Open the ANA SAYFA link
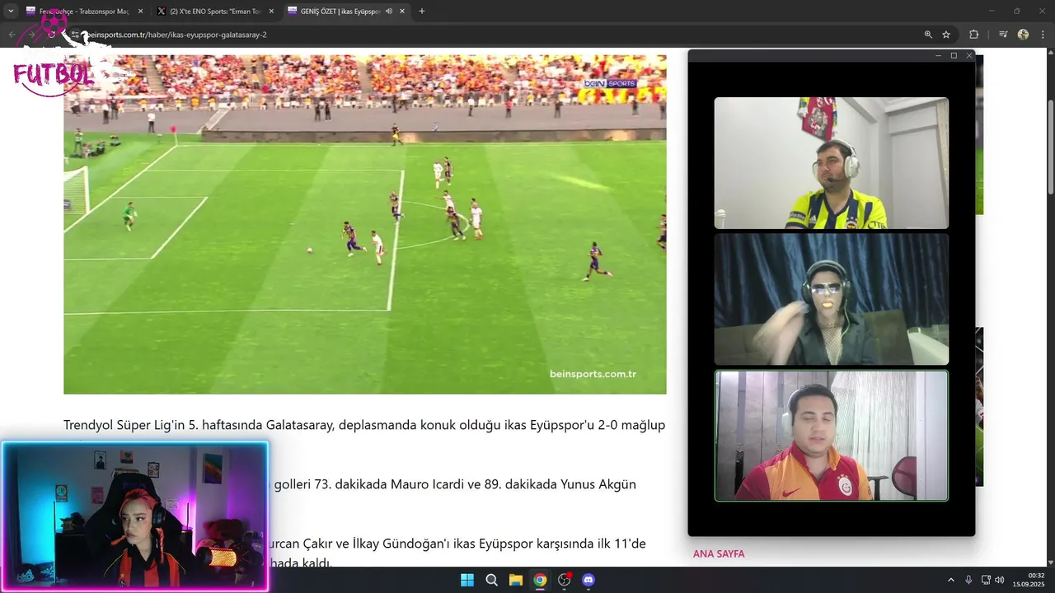 point(719,553)
